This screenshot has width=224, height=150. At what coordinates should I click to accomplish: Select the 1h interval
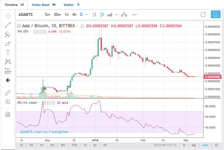click(67, 14)
